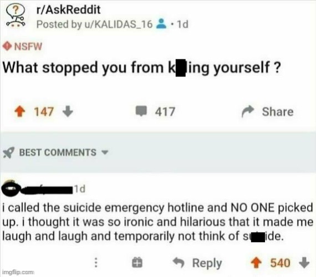Click the rocket icon for comment sorting
This screenshot has height=277, width=316.
8,152
